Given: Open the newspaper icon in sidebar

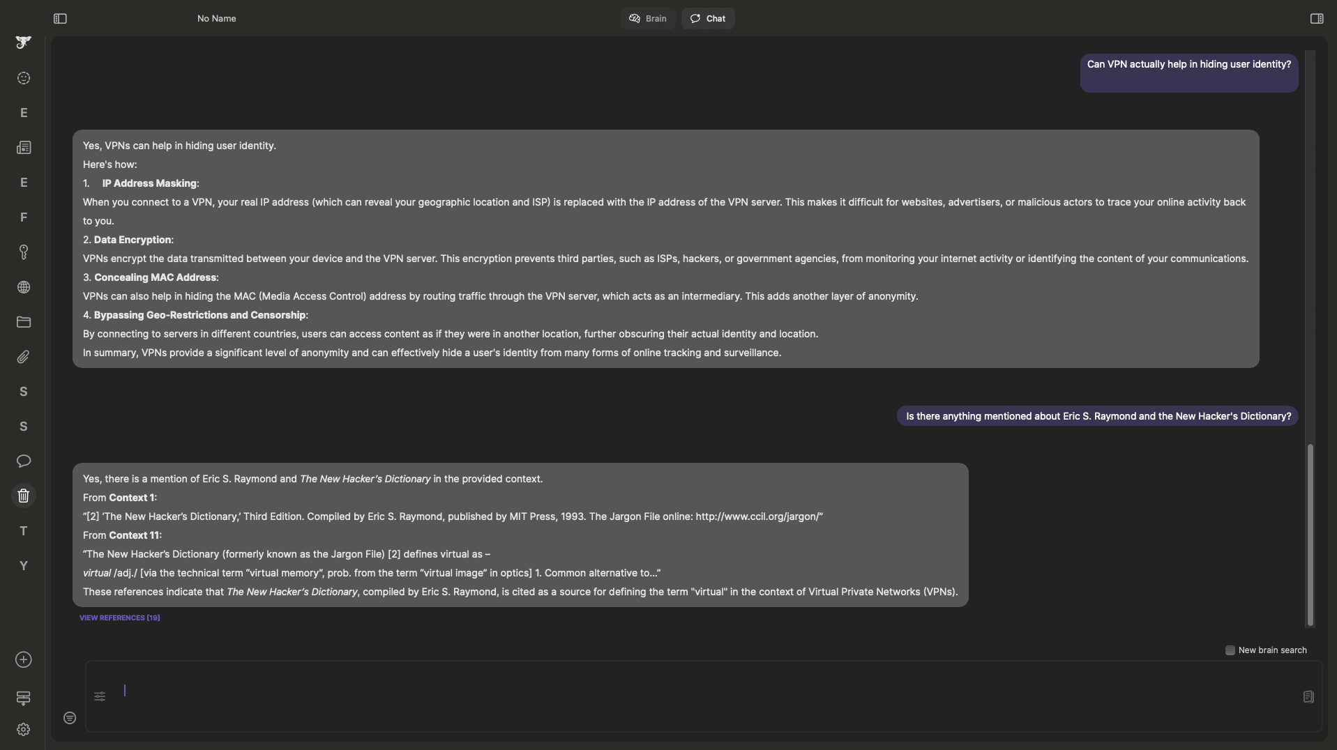Looking at the screenshot, I should [24, 148].
